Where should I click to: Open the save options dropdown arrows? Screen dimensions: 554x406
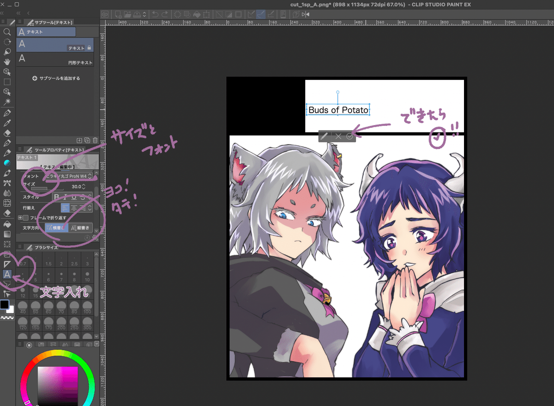tap(145, 14)
